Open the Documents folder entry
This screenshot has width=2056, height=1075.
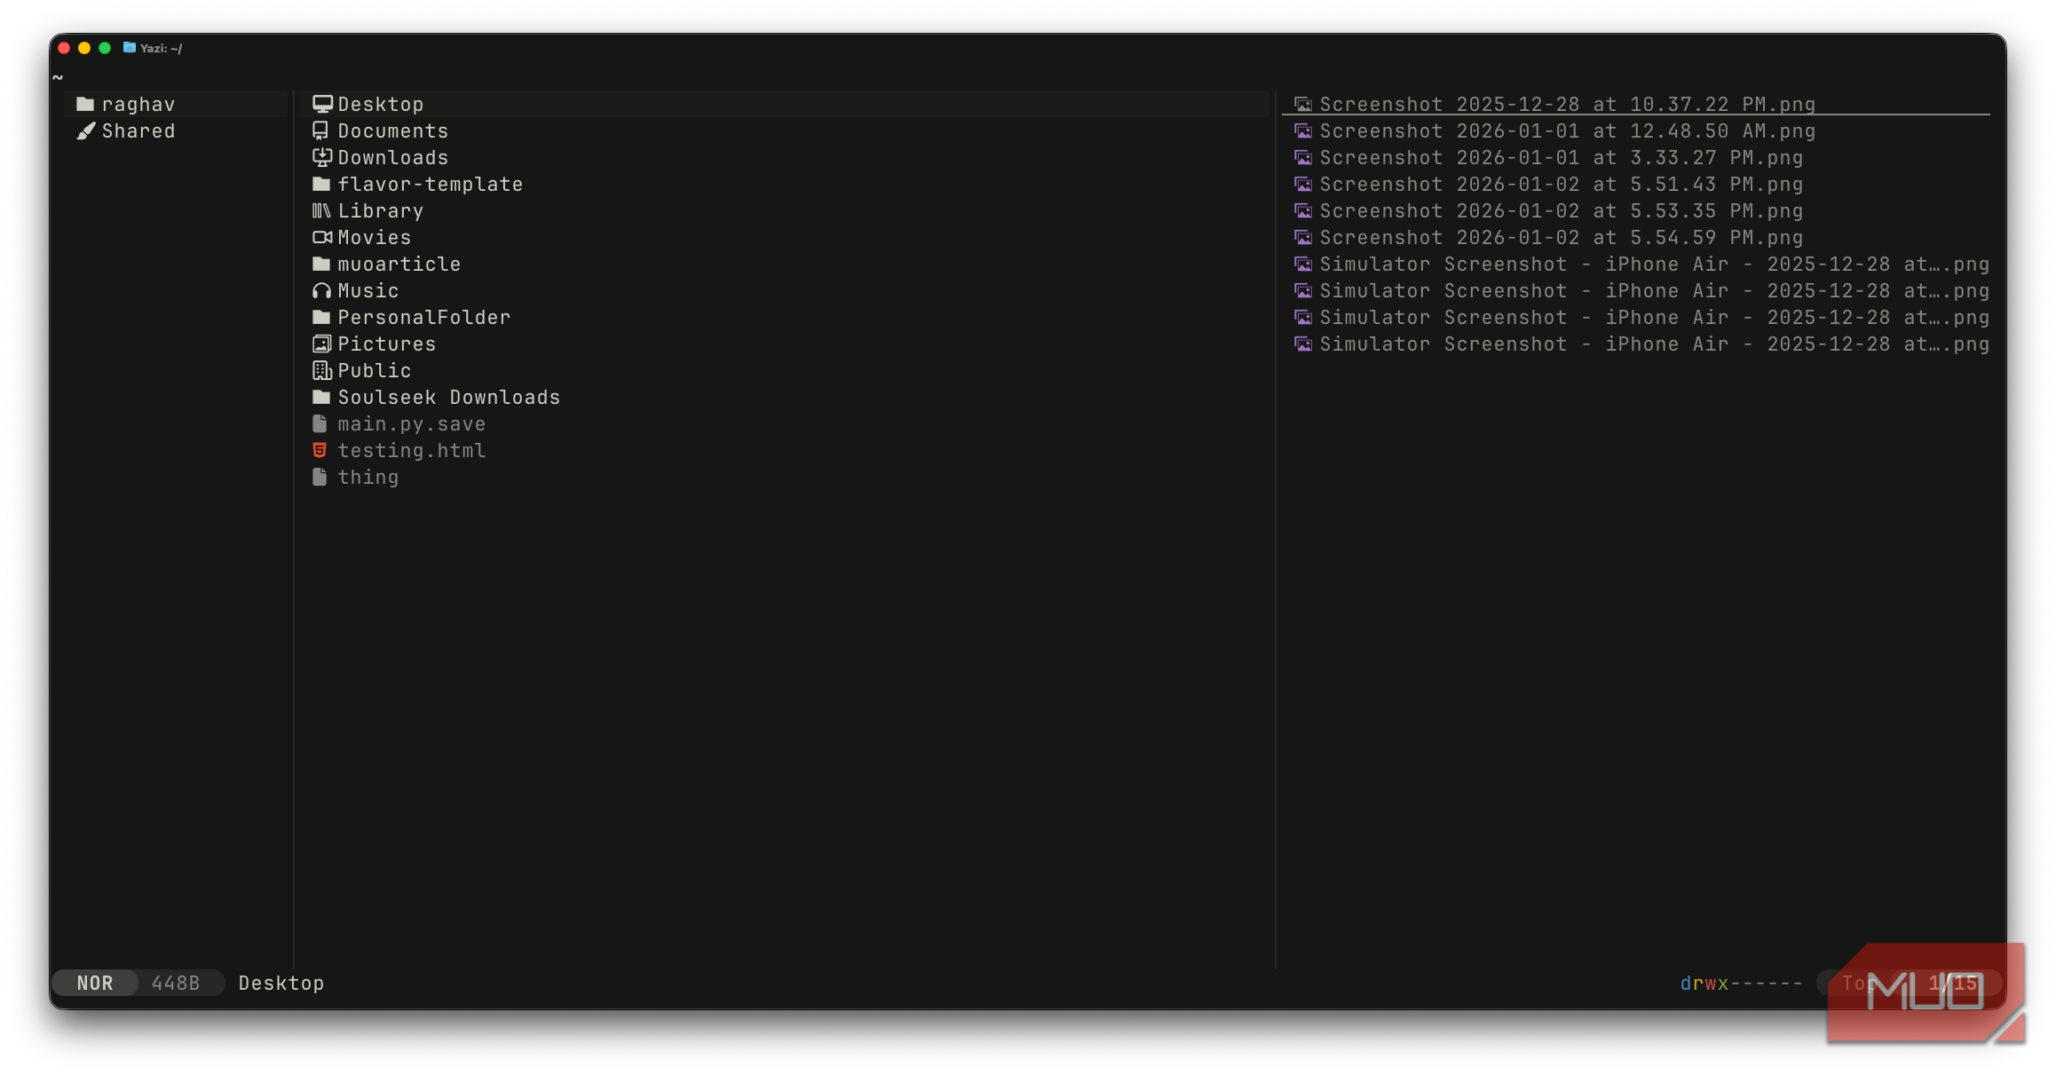[x=393, y=131]
